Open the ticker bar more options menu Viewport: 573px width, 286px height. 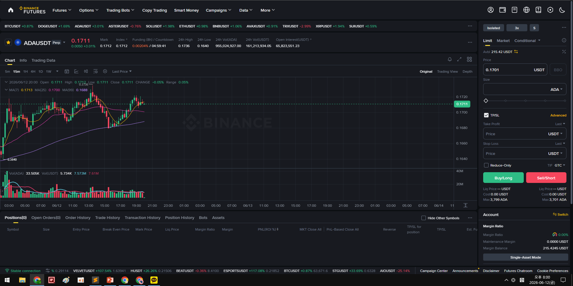coord(470,26)
